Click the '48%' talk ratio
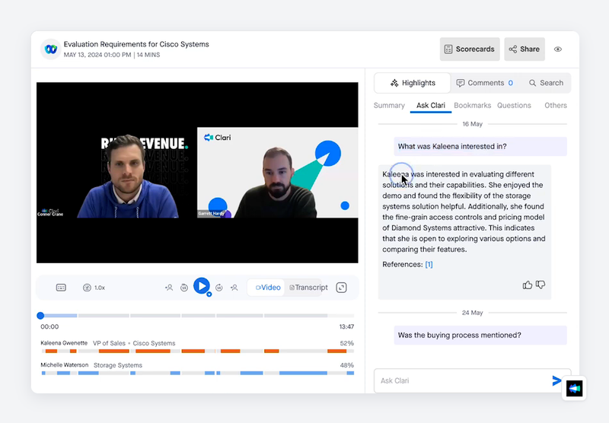This screenshot has width=609, height=423. click(x=346, y=366)
